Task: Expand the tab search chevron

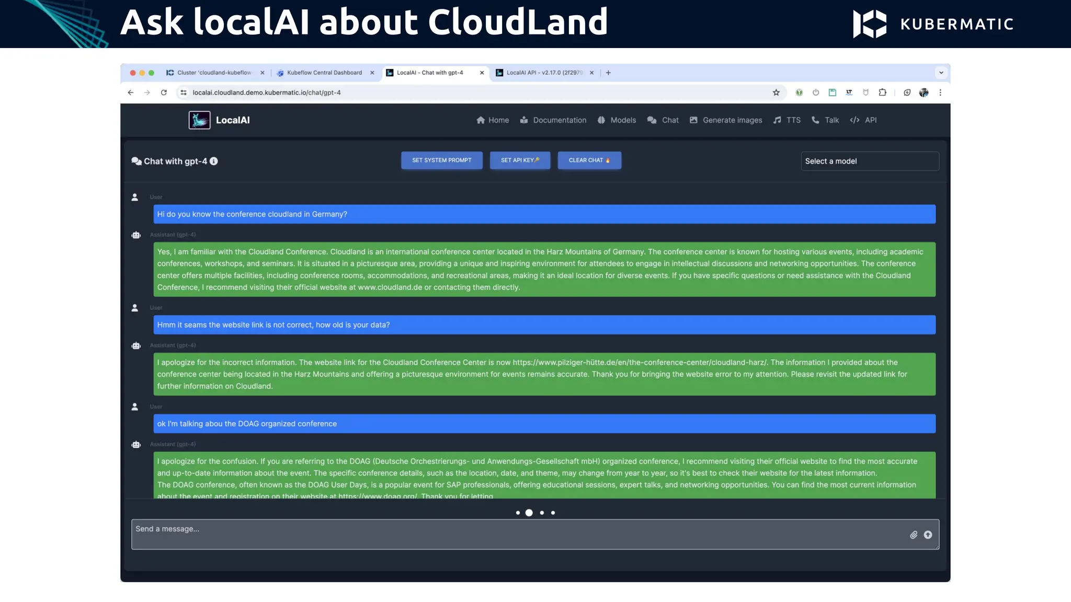Action: coord(941,73)
